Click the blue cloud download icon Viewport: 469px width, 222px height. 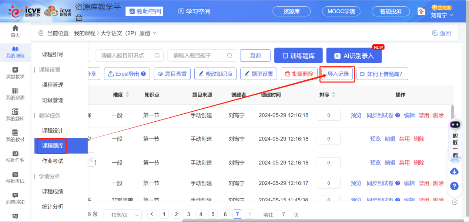coord(455,171)
